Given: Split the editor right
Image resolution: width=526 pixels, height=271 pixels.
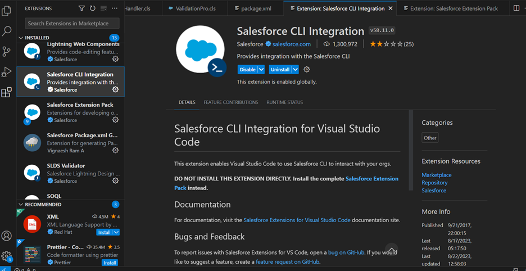Looking at the screenshot, I should pos(516,8).
